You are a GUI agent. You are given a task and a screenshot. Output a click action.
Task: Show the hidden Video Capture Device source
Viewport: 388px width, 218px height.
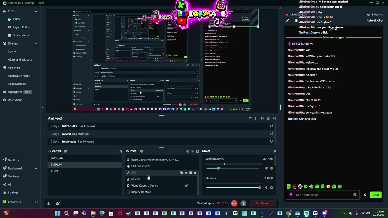click(x=186, y=186)
